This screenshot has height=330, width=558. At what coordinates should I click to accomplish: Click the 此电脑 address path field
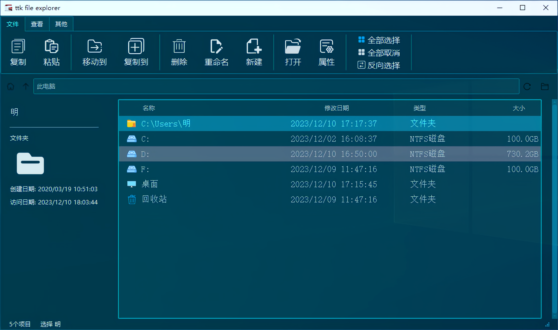276,87
